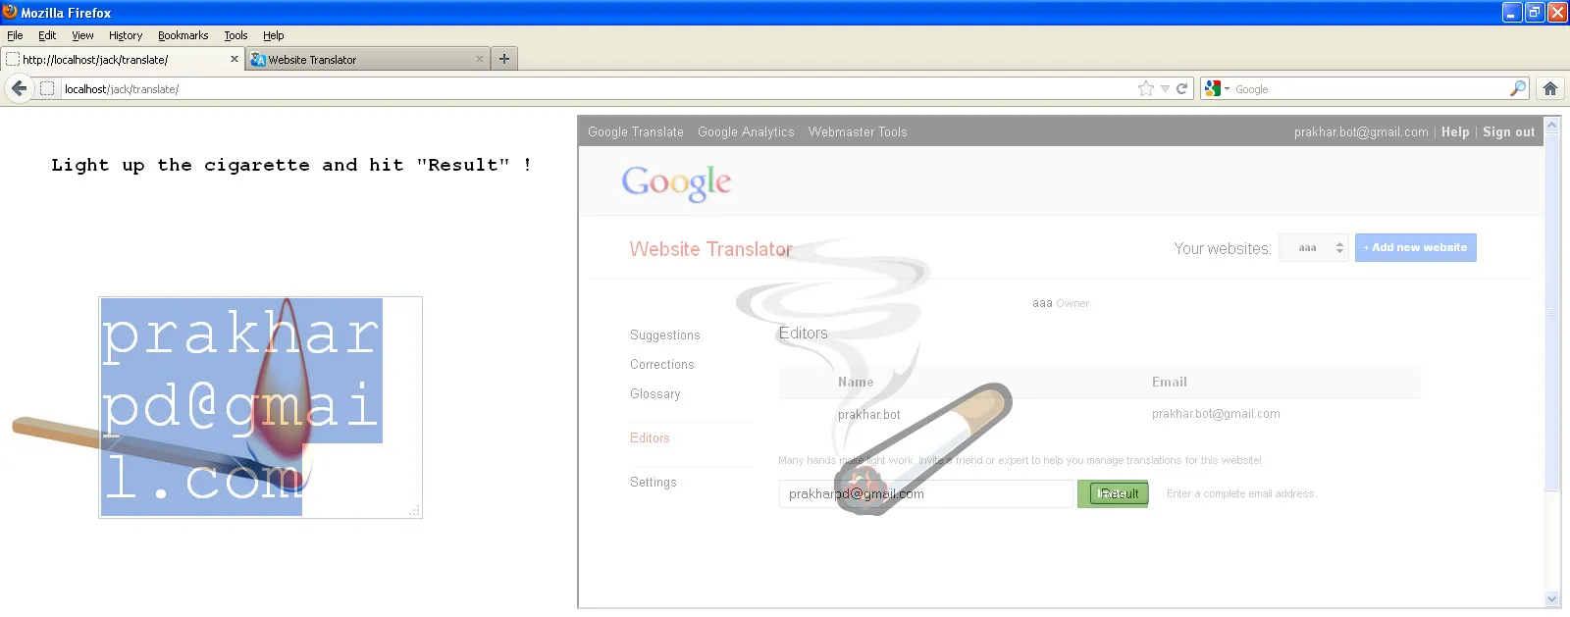Click the Google Translate link
Screen dimensions: 1570x617
636,131
